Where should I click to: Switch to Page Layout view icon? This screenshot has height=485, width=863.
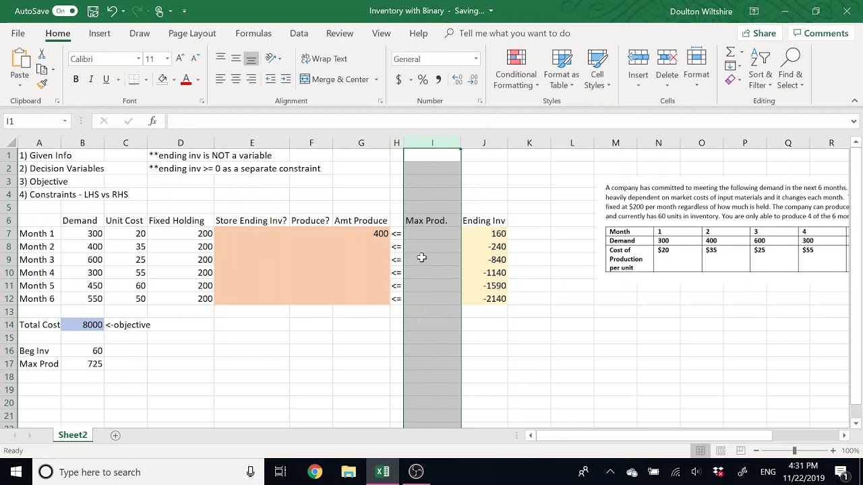pyautogui.click(x=721, y=451)
